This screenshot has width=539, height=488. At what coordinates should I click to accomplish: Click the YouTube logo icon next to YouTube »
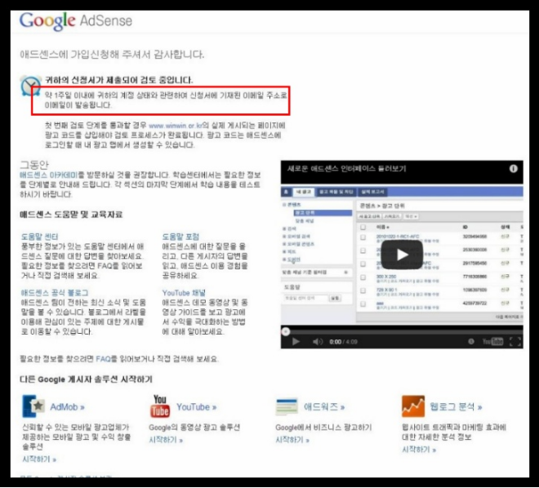[160, 406]
